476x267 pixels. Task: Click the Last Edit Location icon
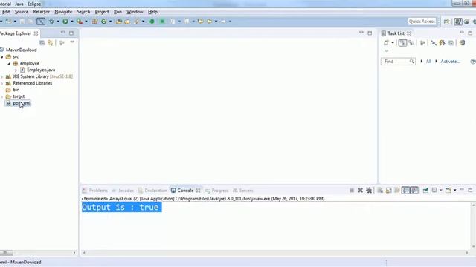click(200, 22)
